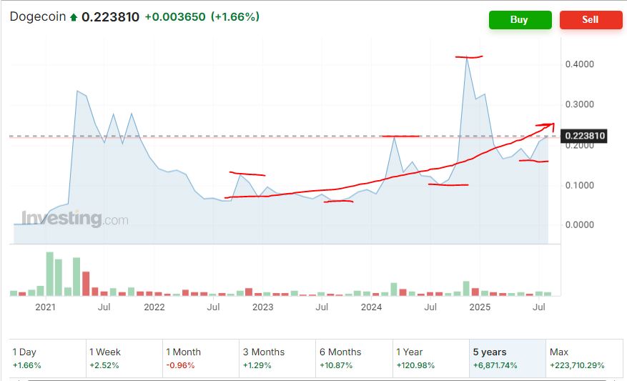The width and height of the screenshot is (627, 381).
Task: Click the green Buy button
Action: pyautogui.click(x=520, y=19)
